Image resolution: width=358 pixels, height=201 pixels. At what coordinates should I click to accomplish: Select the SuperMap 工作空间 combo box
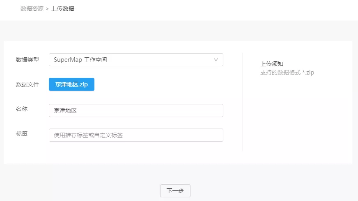pyautogui.click(x=136, y=60)
